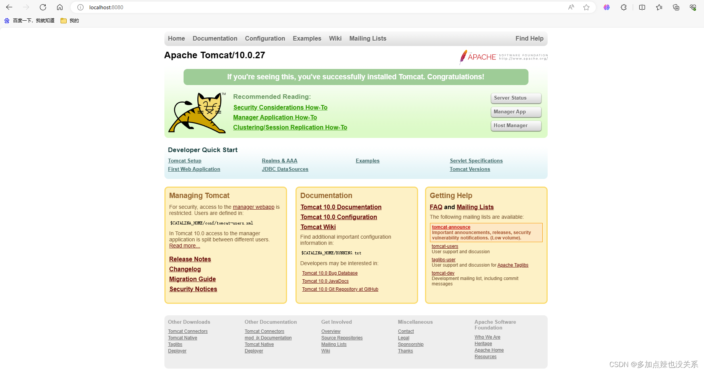
Task: Open Sponsorship footer link
Action: coord(411,344)
